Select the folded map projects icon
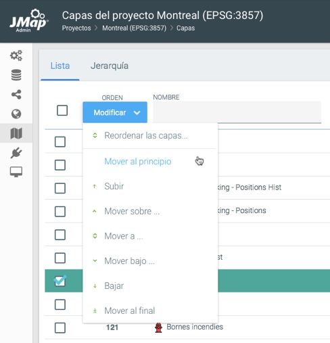 click(x=16, y=133)
